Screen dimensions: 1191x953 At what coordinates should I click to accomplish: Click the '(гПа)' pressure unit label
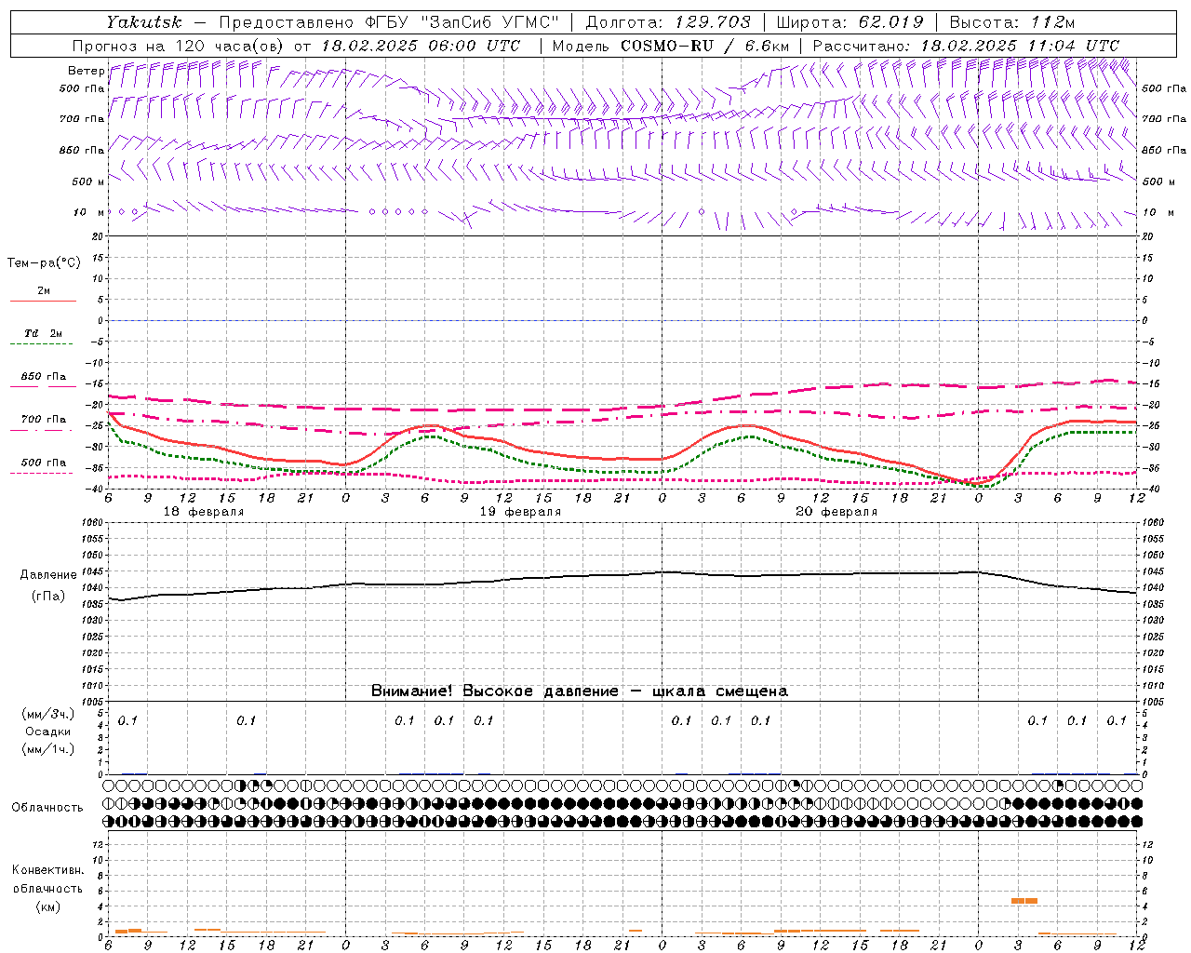(x=48, y=596)
